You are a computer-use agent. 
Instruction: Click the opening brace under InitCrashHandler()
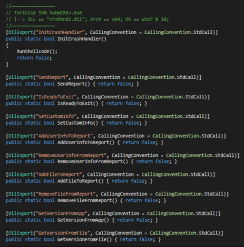[x=7, y=45]
